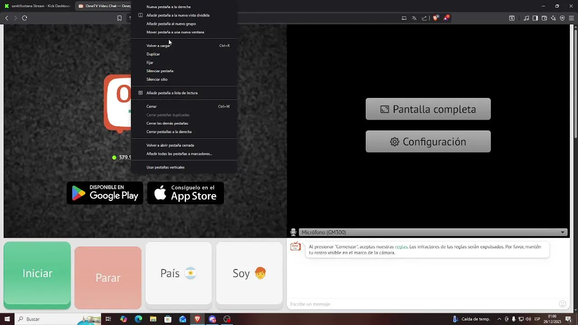Expand the system tray hidden icons chevron
The height and width of the screenshot is (325, 578).
tap(499, 319)
